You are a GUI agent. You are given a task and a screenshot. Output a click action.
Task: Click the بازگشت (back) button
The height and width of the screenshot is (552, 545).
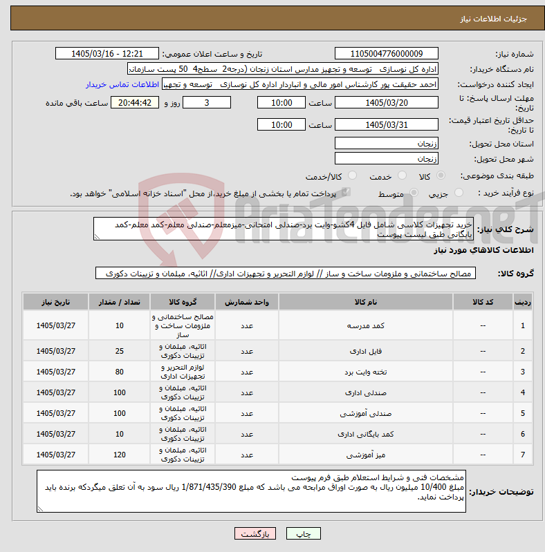255,534
